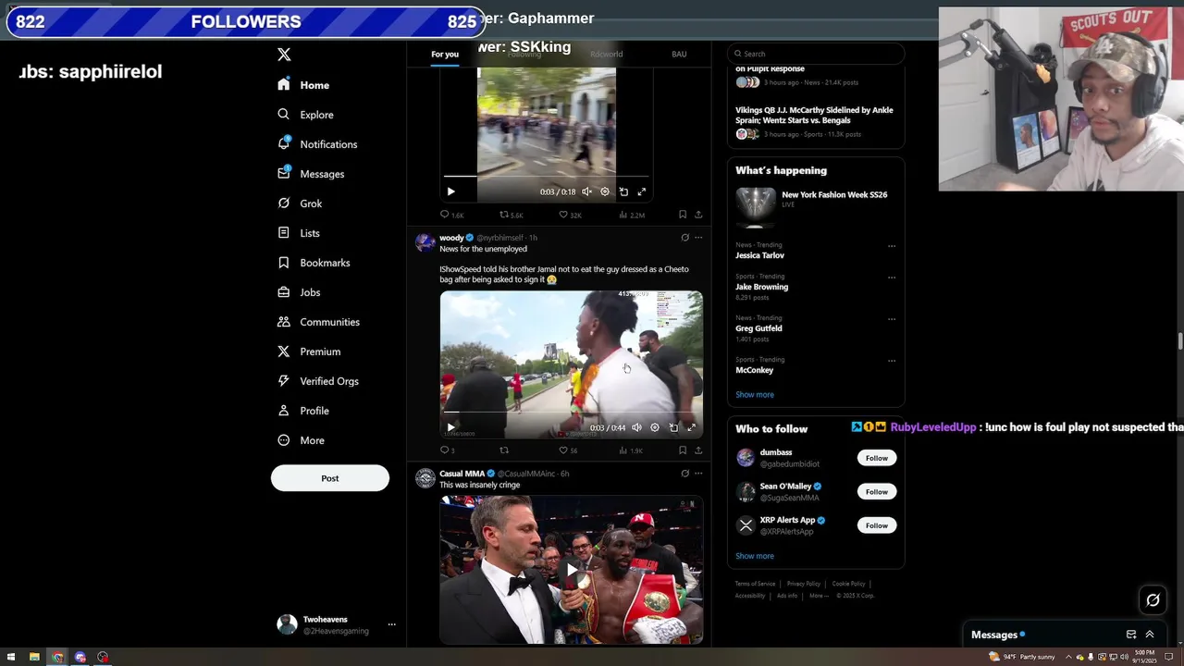1184x666 pixels.
Task: Open options for McConkey trend
Action: [892, 361]
